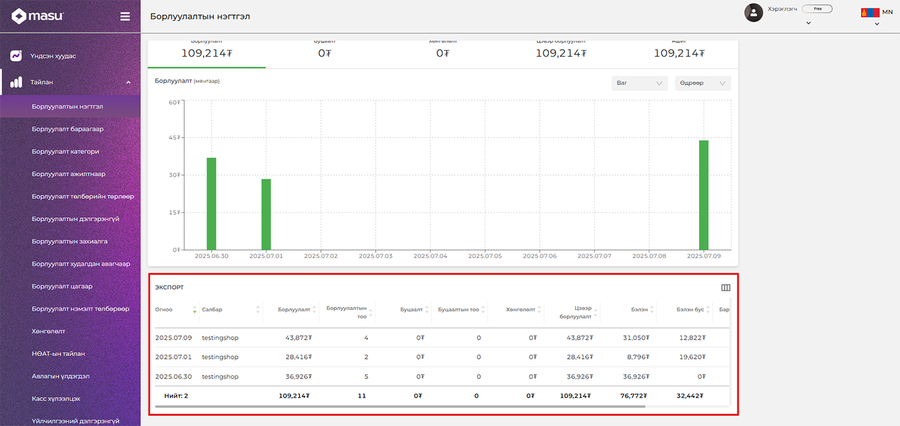This screenshot has height=426, width=900.
Task: Click the Free plan badge
Action: tap(817, 9)
